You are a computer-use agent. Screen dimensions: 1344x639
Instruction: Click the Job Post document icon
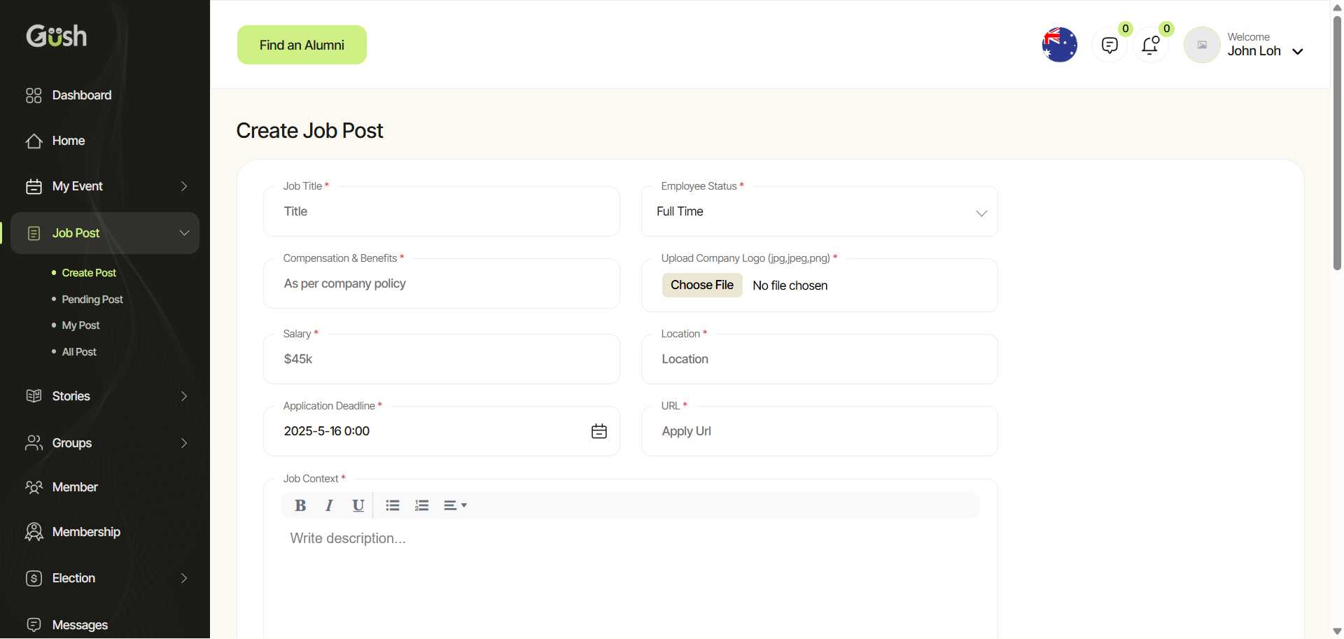(34, 234)
